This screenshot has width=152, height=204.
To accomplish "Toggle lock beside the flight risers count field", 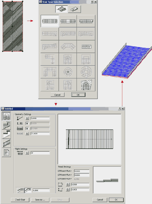I will 27,153.
